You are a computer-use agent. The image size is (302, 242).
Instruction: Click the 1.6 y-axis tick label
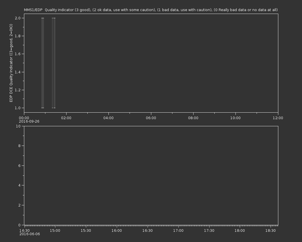(x=18, y=54)
